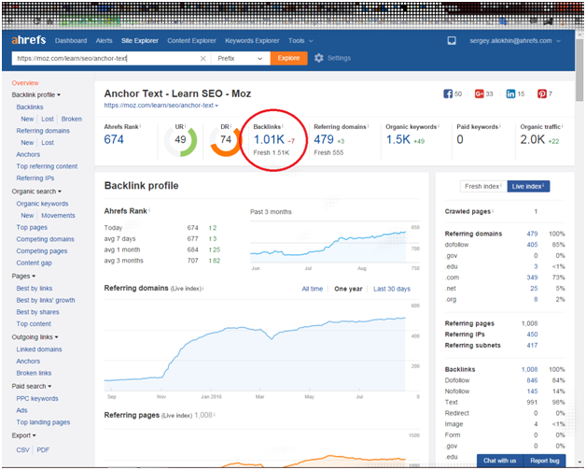Export as PDF
Image resolution: width=586 pixels, height=470 pixels.
pyautogui.click(x=43, y=450)
